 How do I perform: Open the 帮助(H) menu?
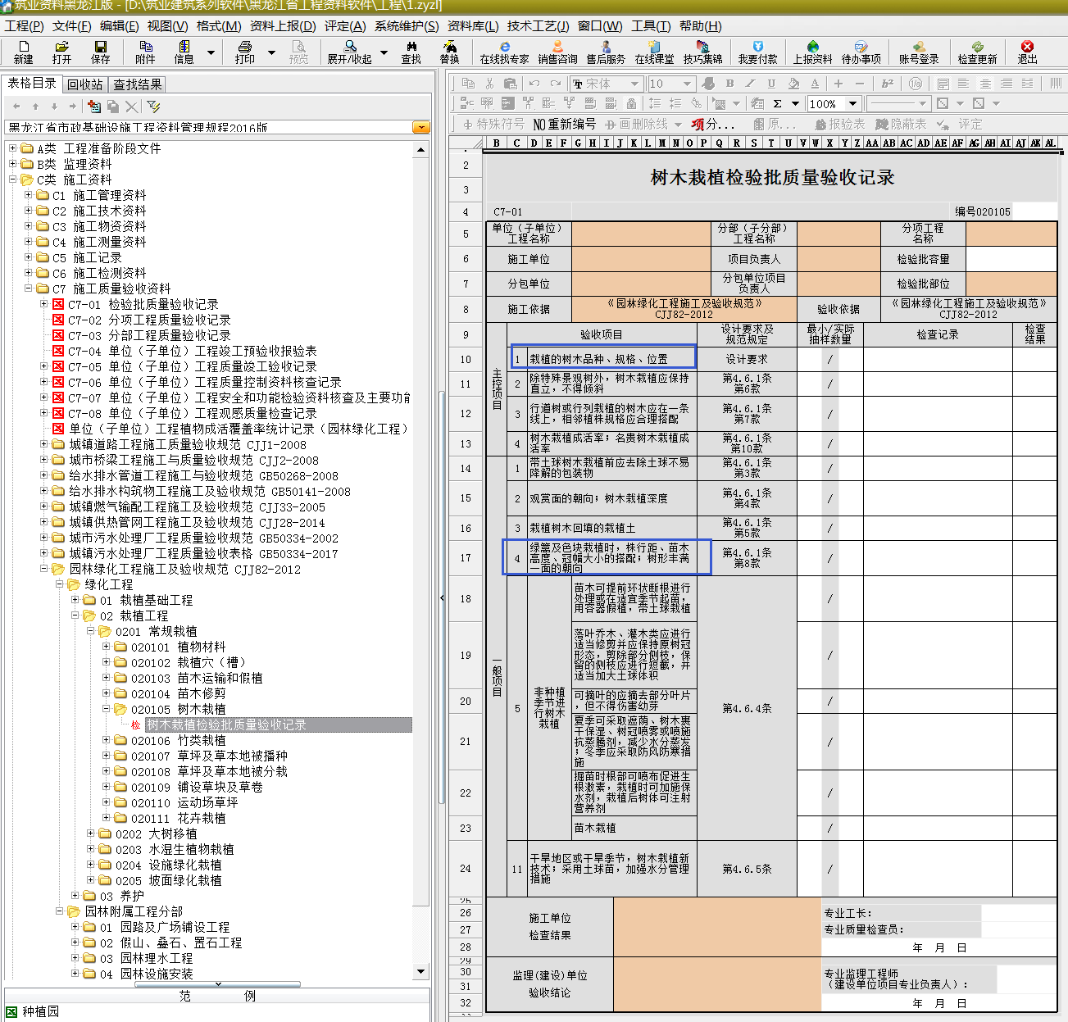tap(700, 26)
